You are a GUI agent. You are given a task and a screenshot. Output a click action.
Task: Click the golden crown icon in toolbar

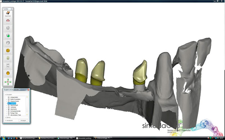[x=8, y=51]
